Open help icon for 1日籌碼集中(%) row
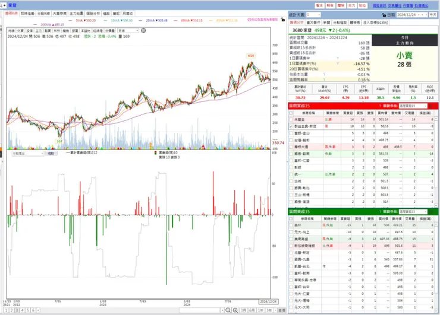 click(338, 63)
